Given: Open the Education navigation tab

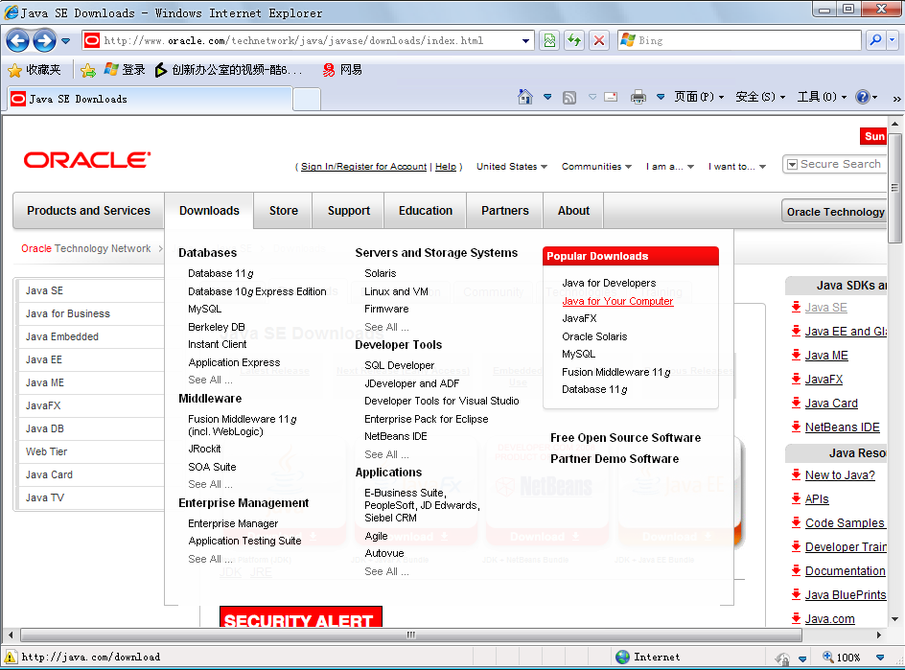Looking at the screenshot, I should (426, 211).
